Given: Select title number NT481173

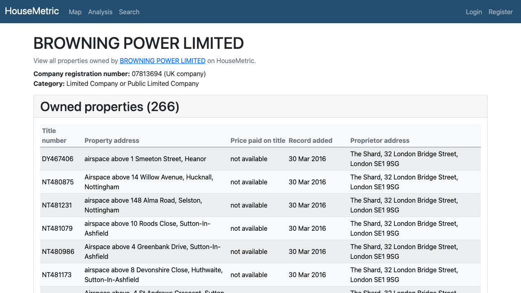Looking at the screenshot, I should [57, 275].
